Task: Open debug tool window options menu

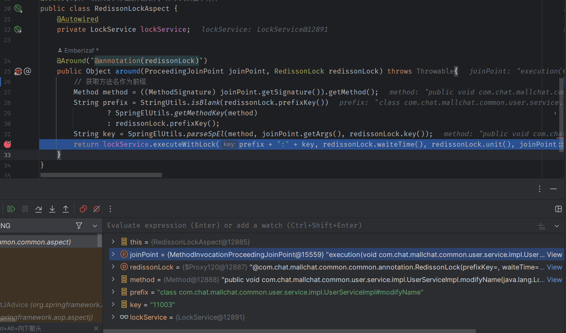Action: coord(540,189)
